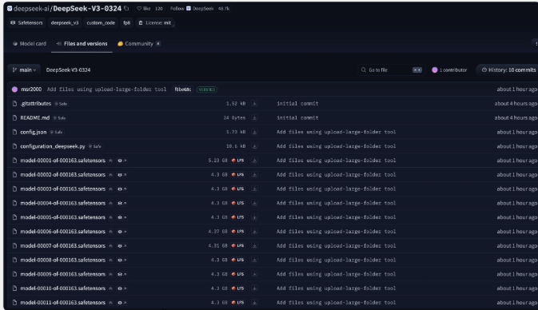Open the License: mit tag

click(154, 22)
